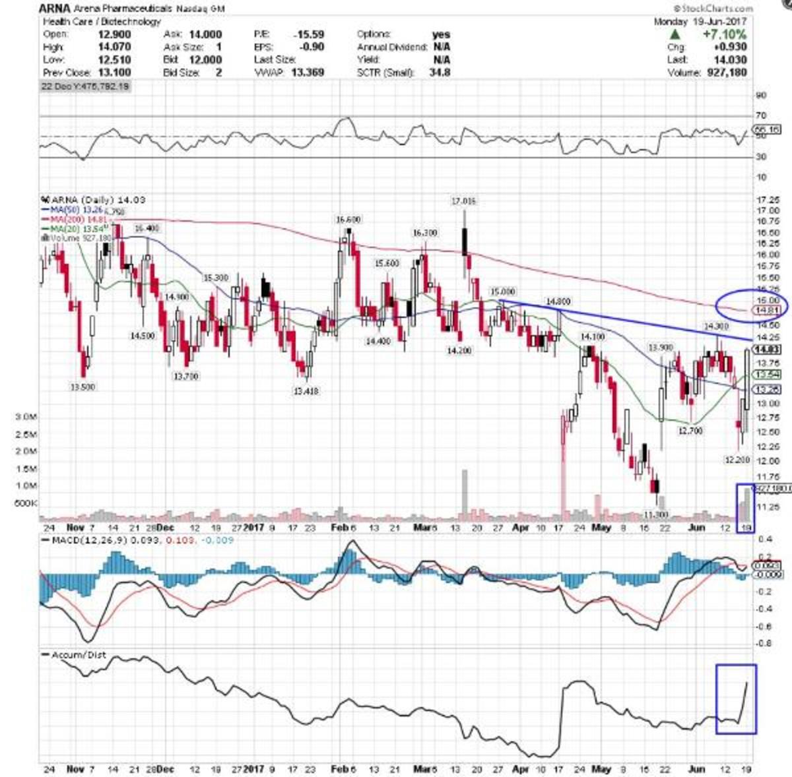Click the 15.300 price label
Screen dimensions: 792x777
coord(216,278)
